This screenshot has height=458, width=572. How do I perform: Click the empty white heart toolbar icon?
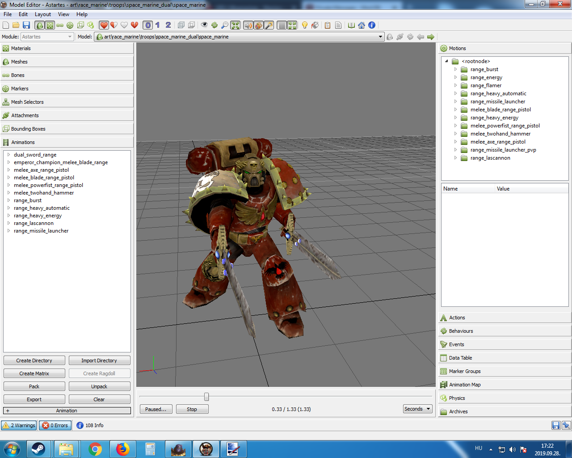pyautogui.click(x=124, y=25)
